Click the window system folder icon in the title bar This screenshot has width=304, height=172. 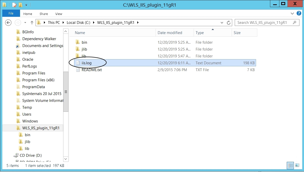click(5, 5)
